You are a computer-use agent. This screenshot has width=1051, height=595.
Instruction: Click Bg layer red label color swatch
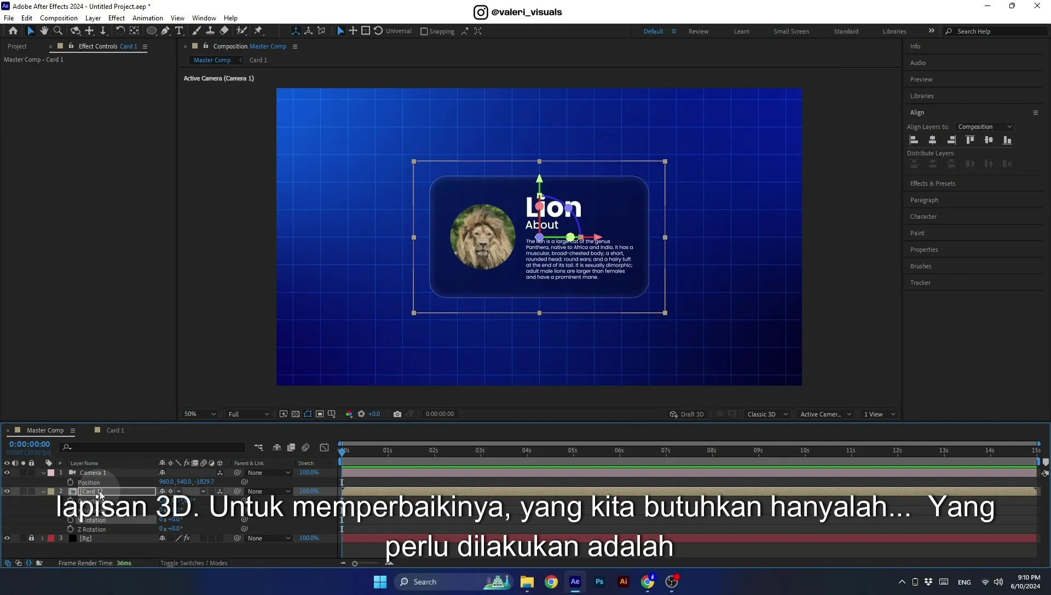point(51,539)
